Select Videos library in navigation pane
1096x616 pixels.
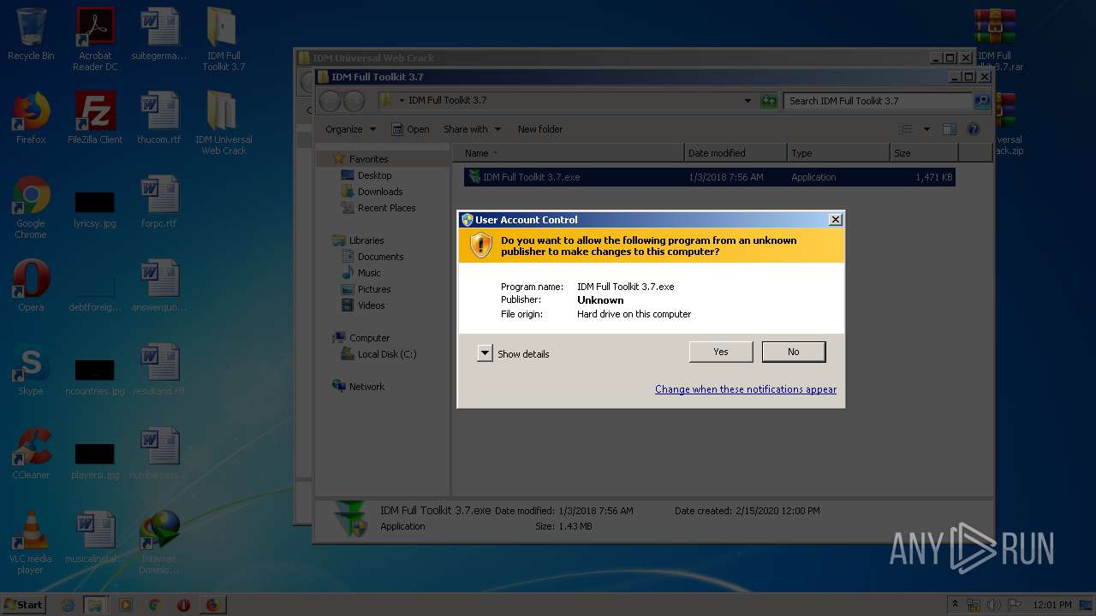371,305
